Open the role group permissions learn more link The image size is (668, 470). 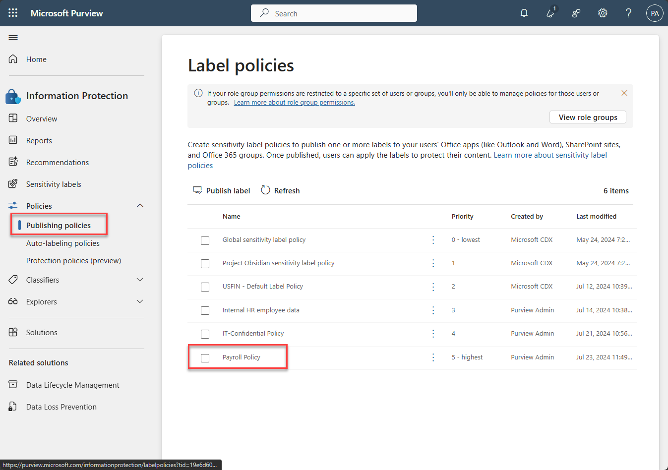coord(295,102)
